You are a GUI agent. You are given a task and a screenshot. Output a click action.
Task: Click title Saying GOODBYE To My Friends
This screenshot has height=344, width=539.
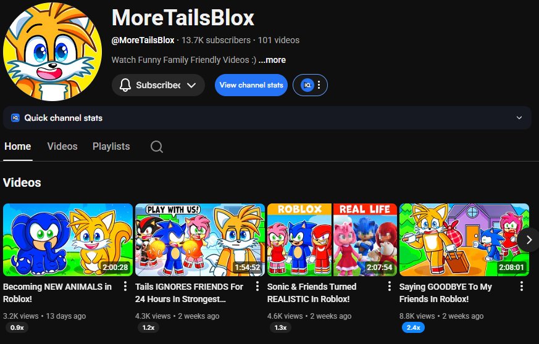[x=446, y=293]
